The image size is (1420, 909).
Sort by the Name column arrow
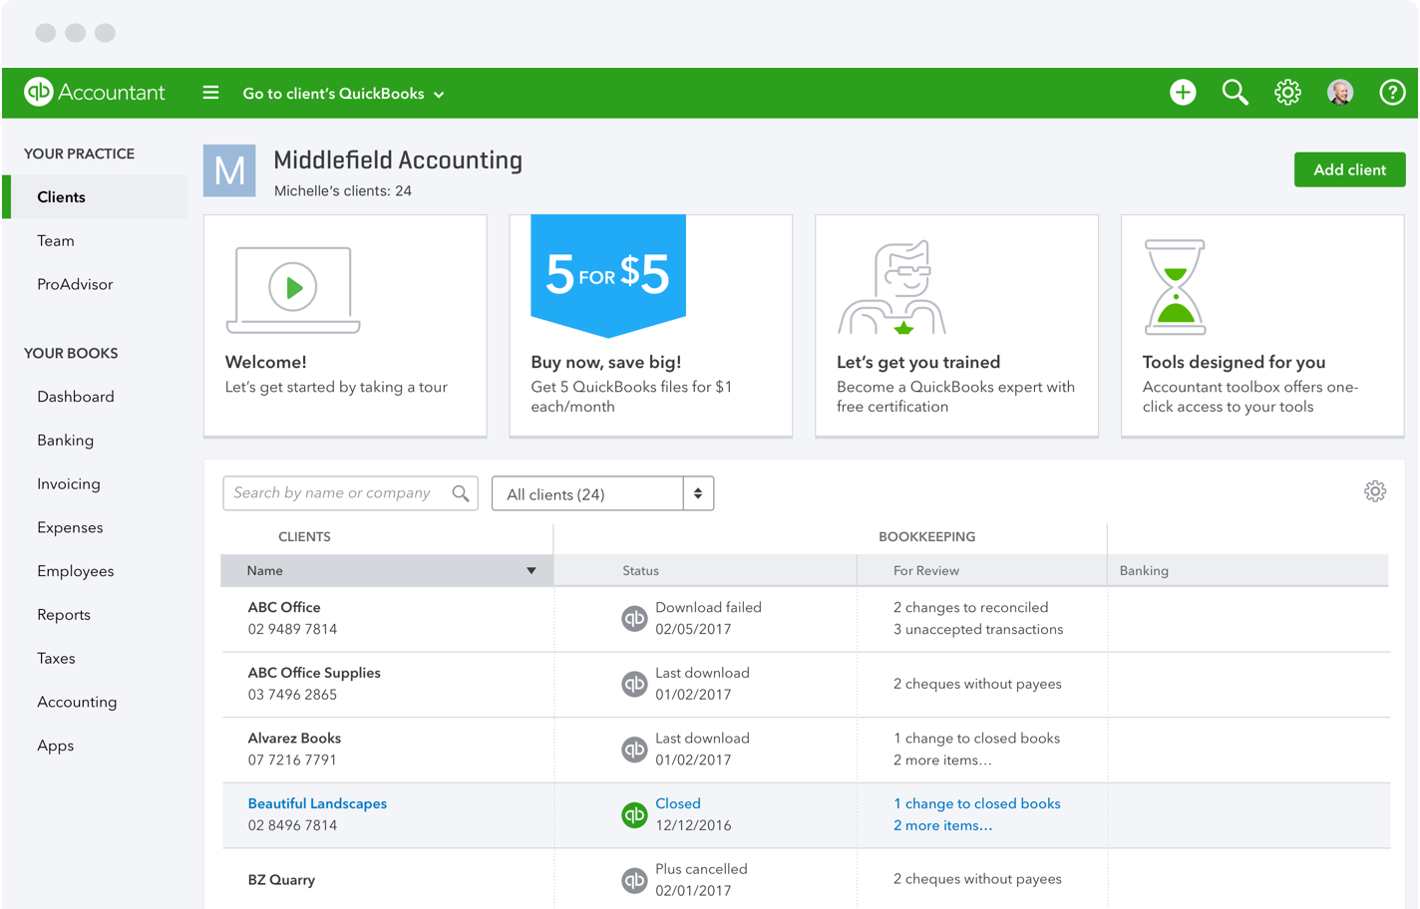click(x=532, y=571)
